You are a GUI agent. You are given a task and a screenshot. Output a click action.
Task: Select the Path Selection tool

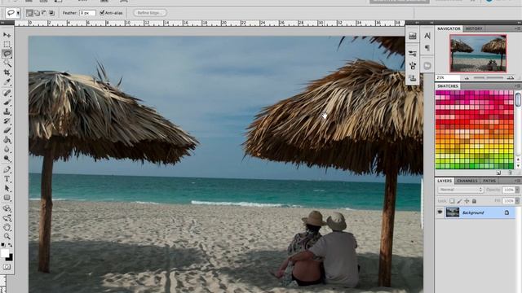7,188
